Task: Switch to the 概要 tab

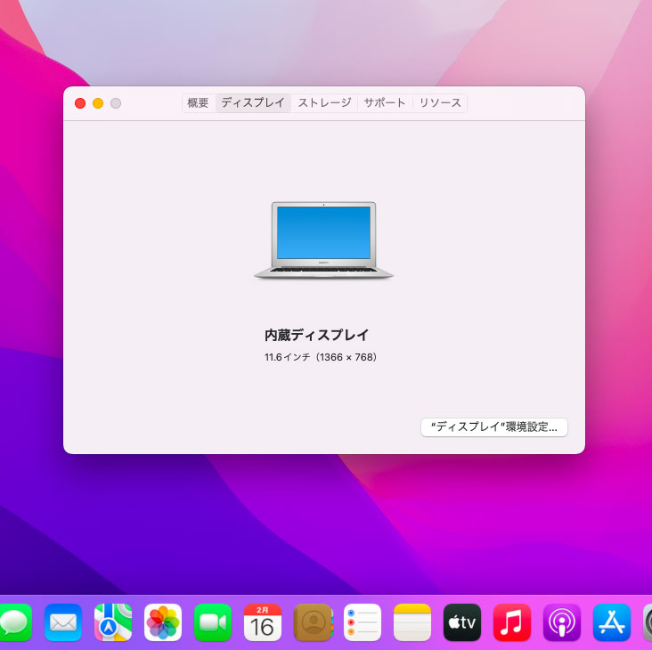Action: pos(198,102)
